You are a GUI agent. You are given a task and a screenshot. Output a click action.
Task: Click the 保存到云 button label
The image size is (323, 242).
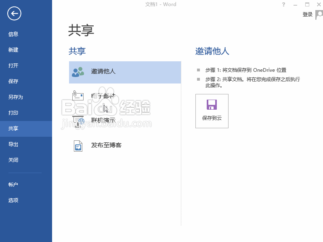(x=212, y=118)
